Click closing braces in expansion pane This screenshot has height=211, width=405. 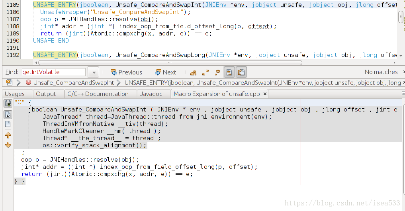[20, 181]
